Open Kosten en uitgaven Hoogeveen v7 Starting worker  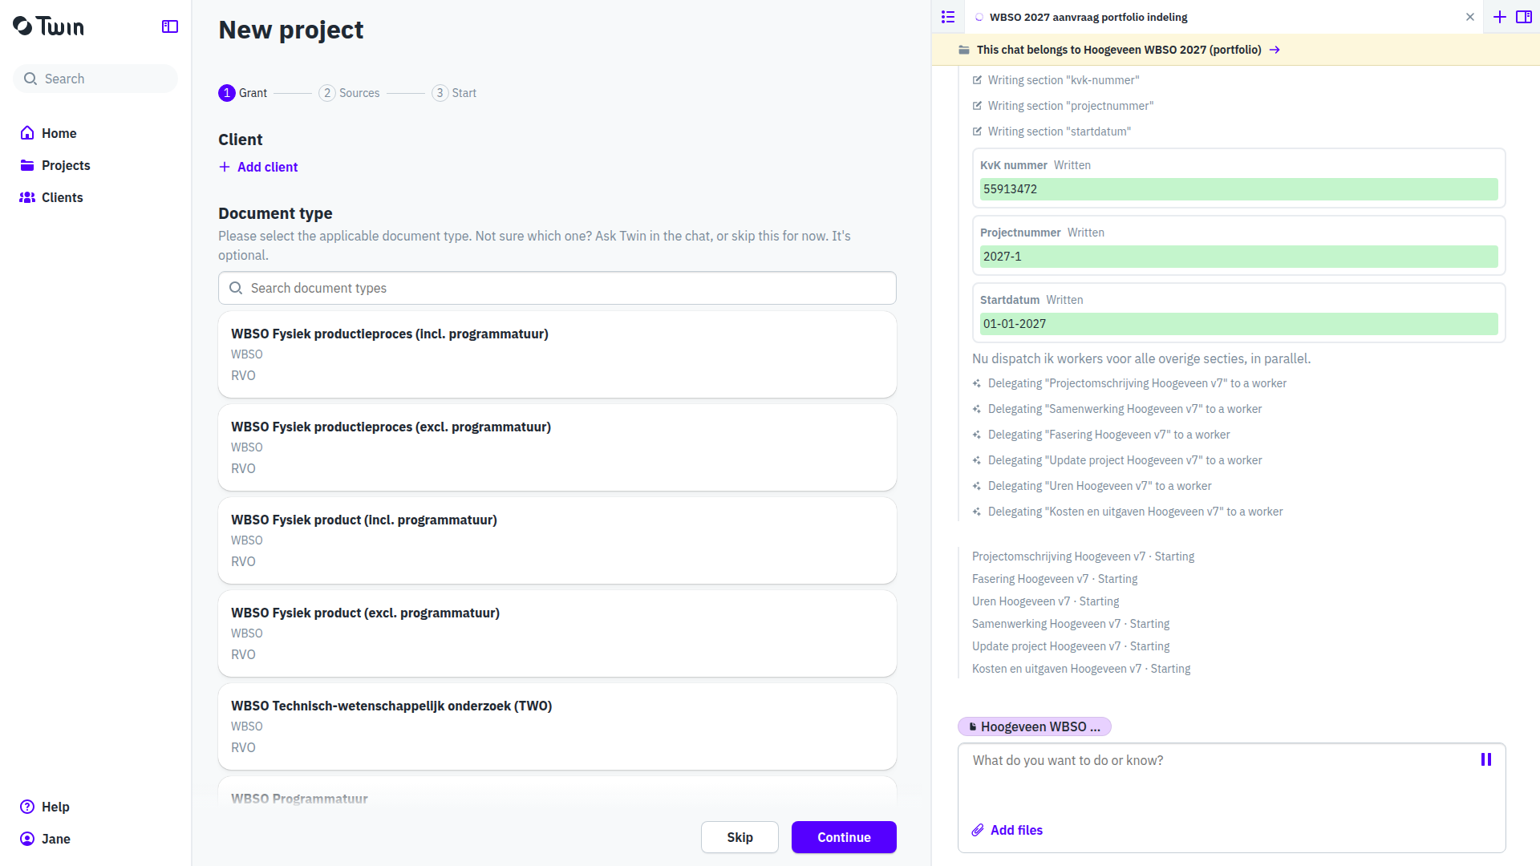point(1081,669)
